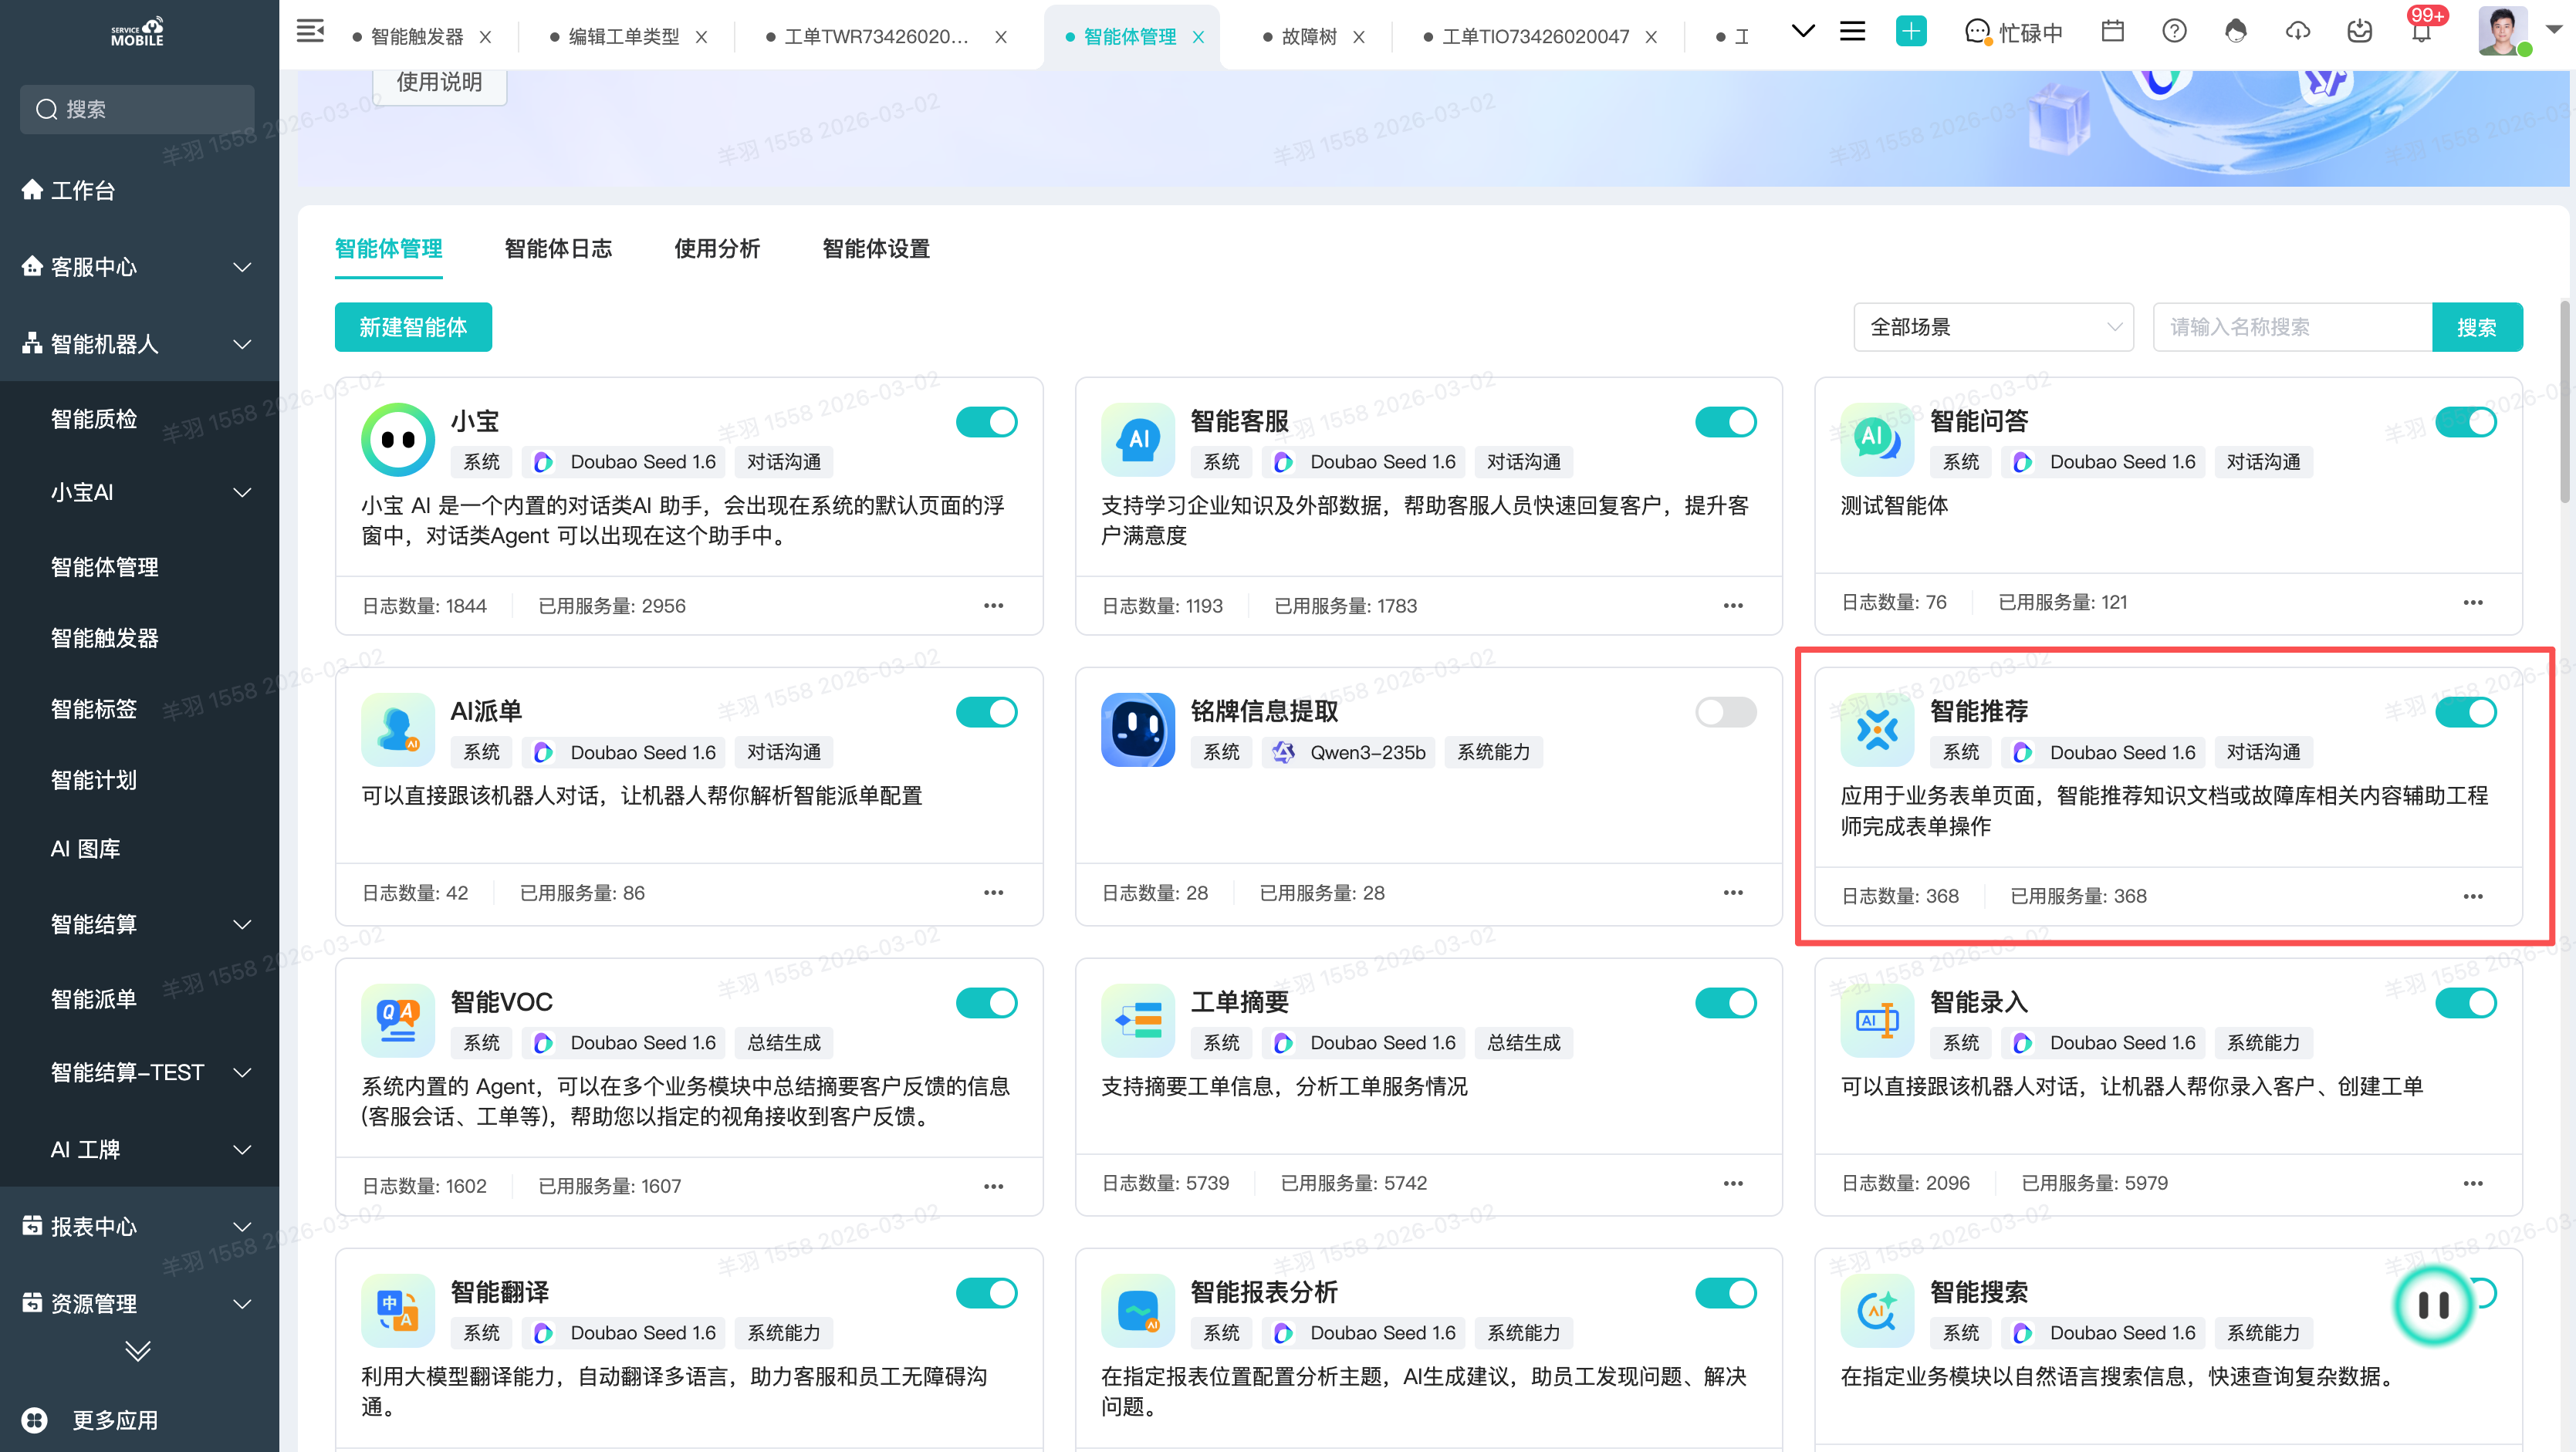
Task: Focus the 请输入名称搜索 input field
Action: click(x=2291, y=327)
